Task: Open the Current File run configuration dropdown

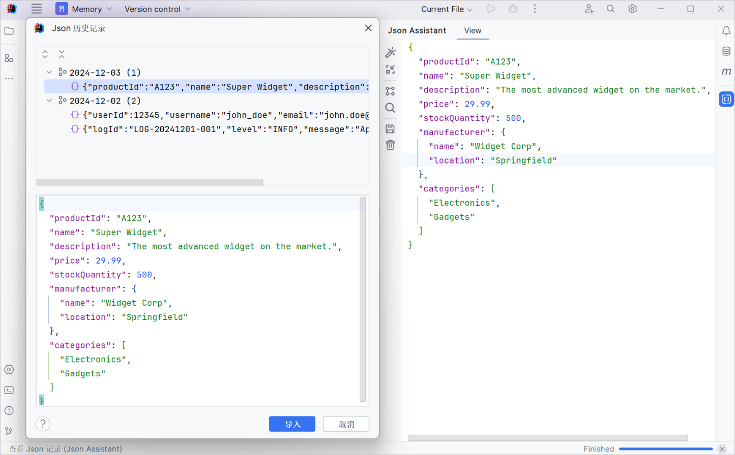Action: [447, 9]
